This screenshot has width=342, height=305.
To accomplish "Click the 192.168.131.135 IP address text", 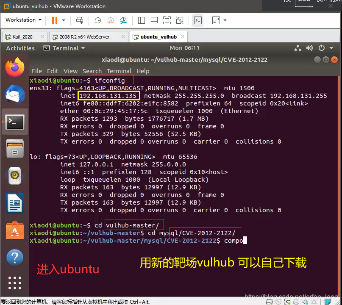I will click(x=108, y=96).
